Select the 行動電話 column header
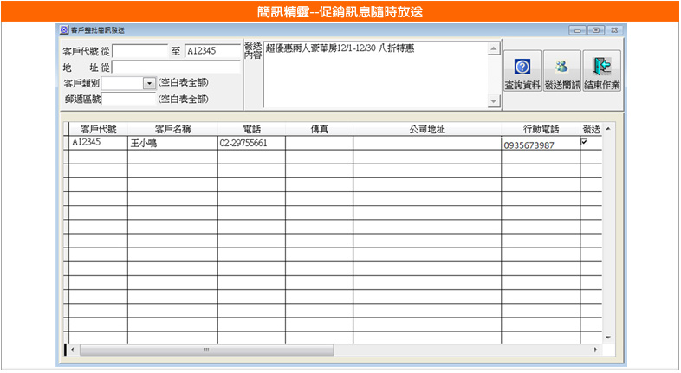This screenshot has height=373, width=681. 540,129
